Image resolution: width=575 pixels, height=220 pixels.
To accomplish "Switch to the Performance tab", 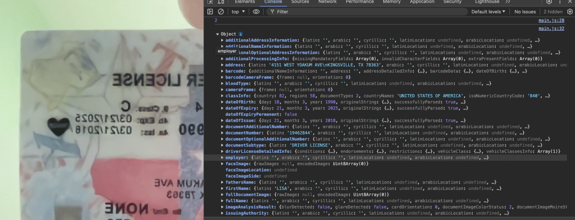I will [x=360, y=2].
